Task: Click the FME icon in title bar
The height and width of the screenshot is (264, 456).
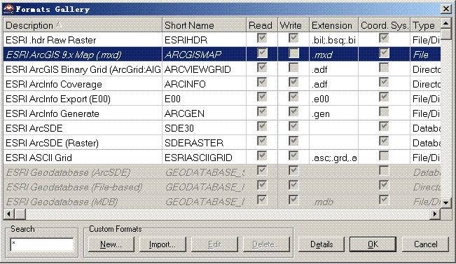Action: pyautogui.click(x=8, y=9)
